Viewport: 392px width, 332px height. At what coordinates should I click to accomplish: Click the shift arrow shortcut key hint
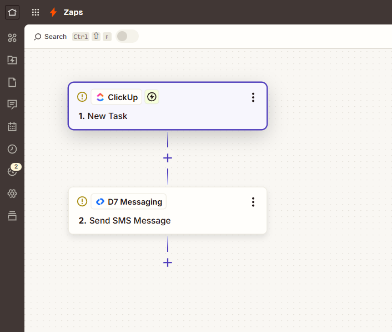(96, 37)
